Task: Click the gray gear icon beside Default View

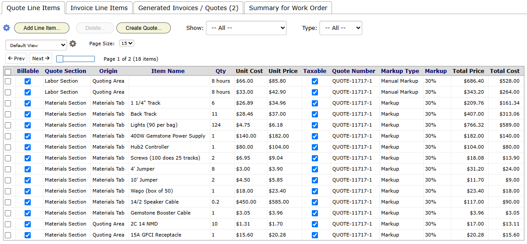Action: click(x=73, y=44)
